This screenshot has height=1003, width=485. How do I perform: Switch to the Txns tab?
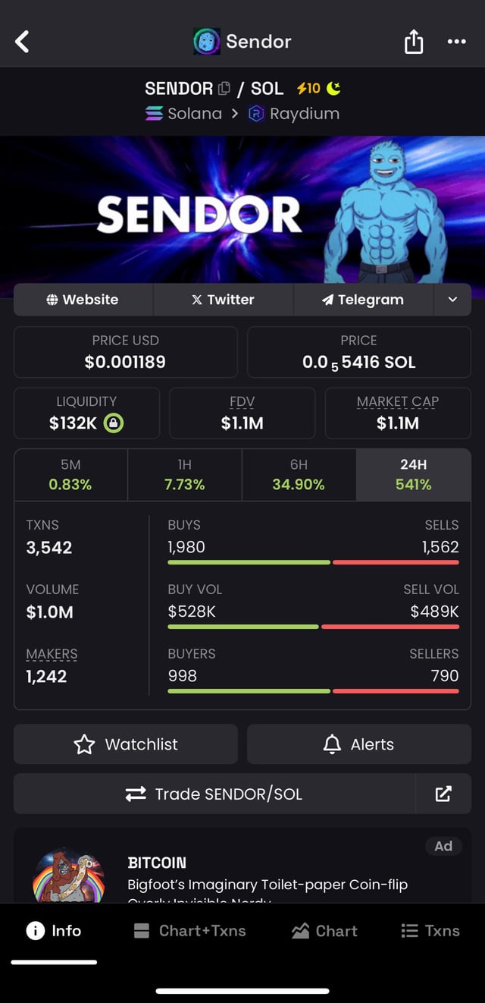[430, 931]
